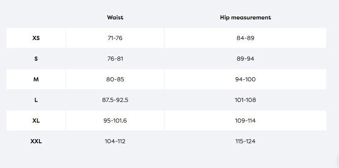Viewport: 339px width, 168px height.
Task: Click the Hip measurement column header
Action: [x=245, y=17]
